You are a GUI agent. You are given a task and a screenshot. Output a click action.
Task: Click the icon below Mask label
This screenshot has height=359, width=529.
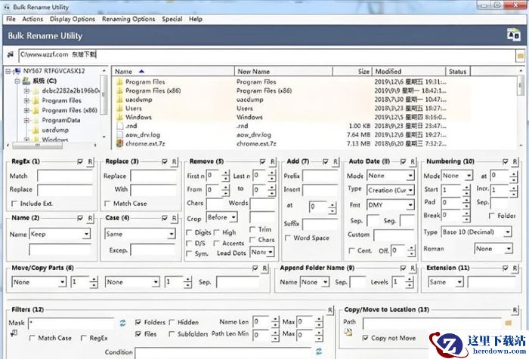tap(14, 333)
